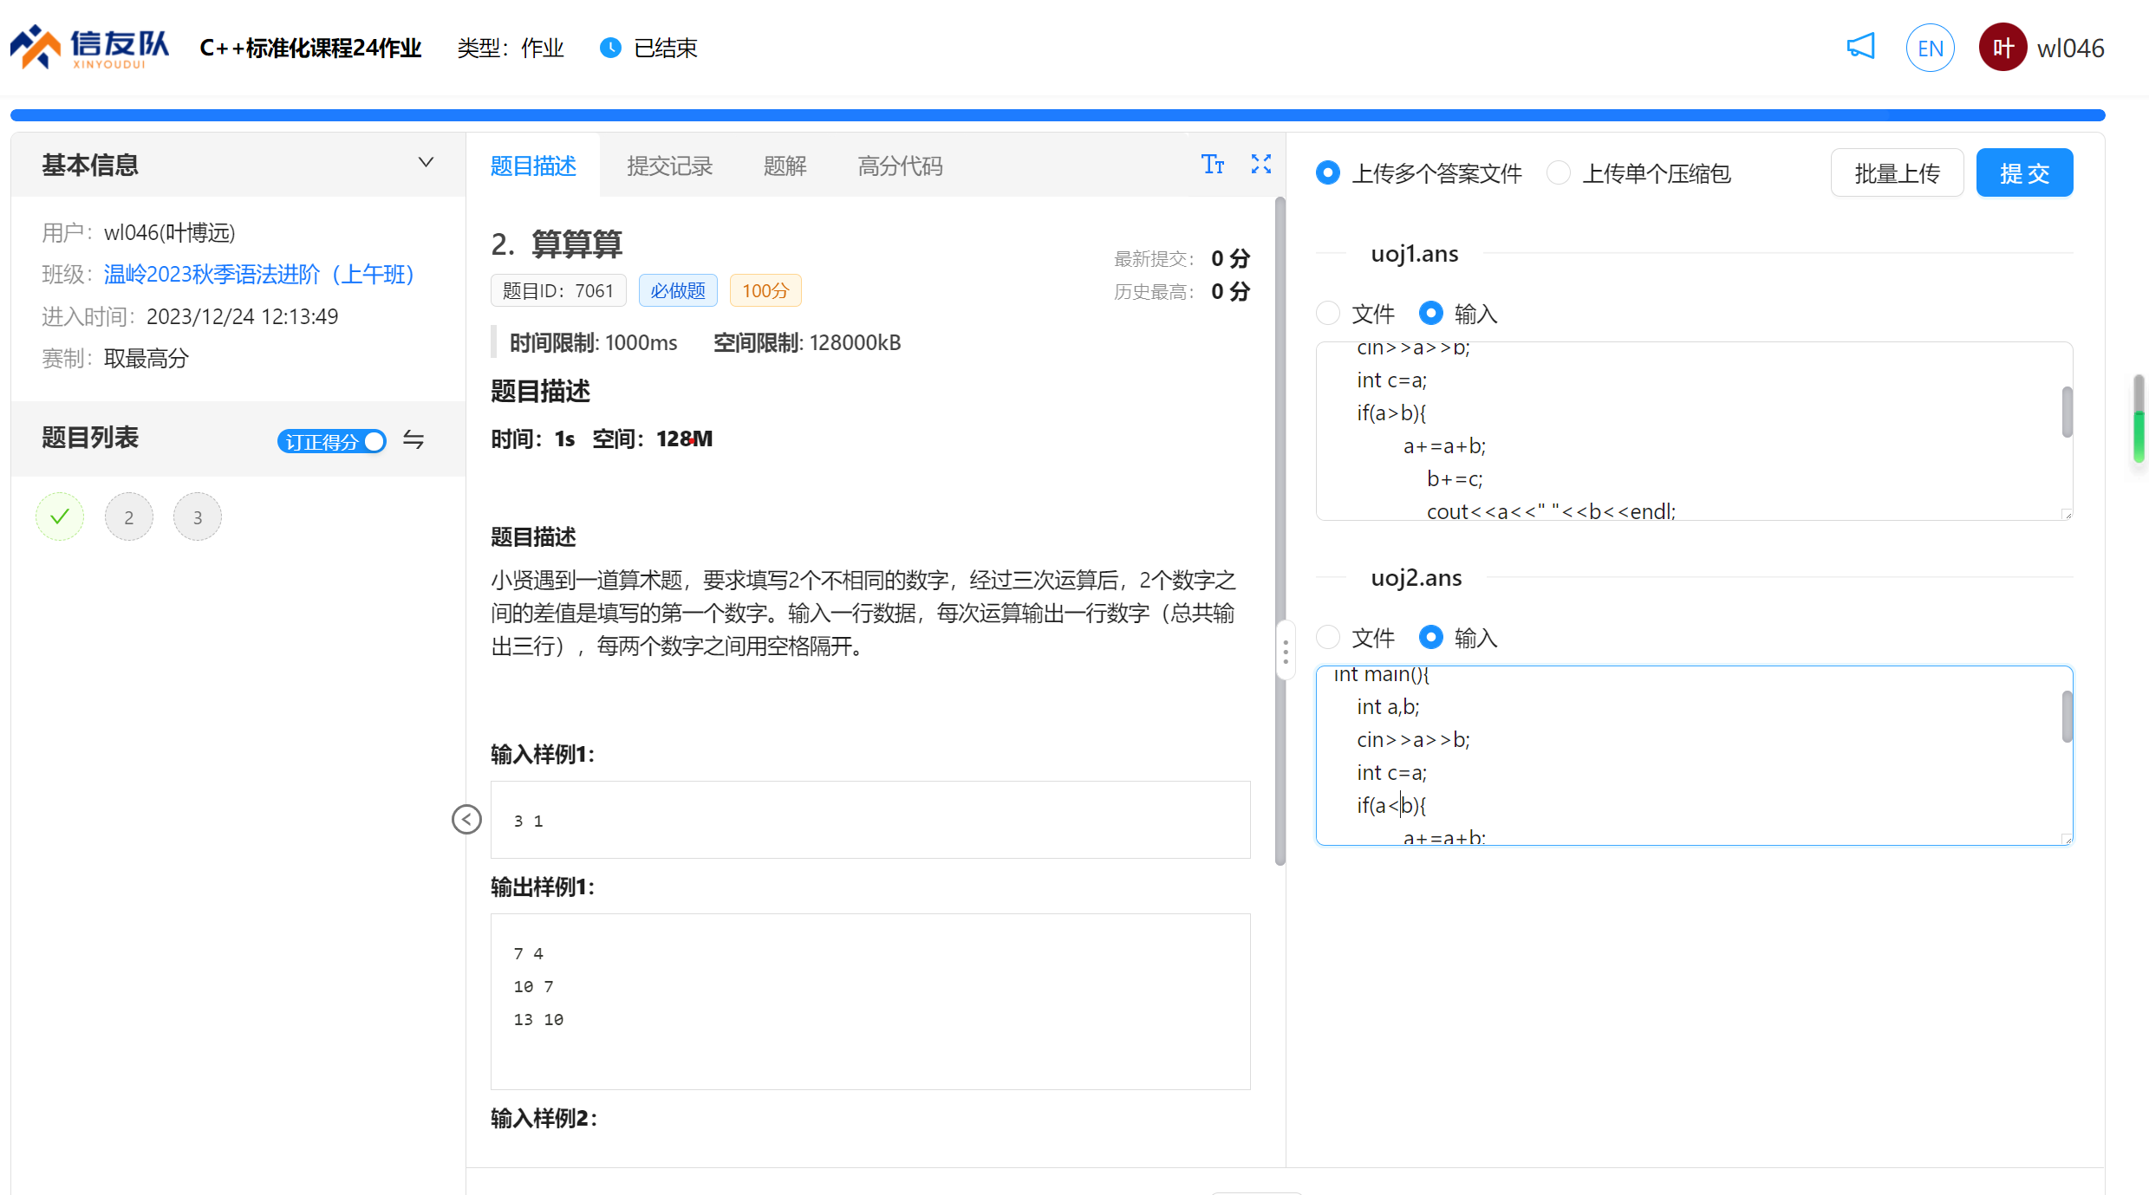The height and width of the screenshot is (1195, 2149).
Task: Click the 已结束 clock status icon
Action: (610, 48)
